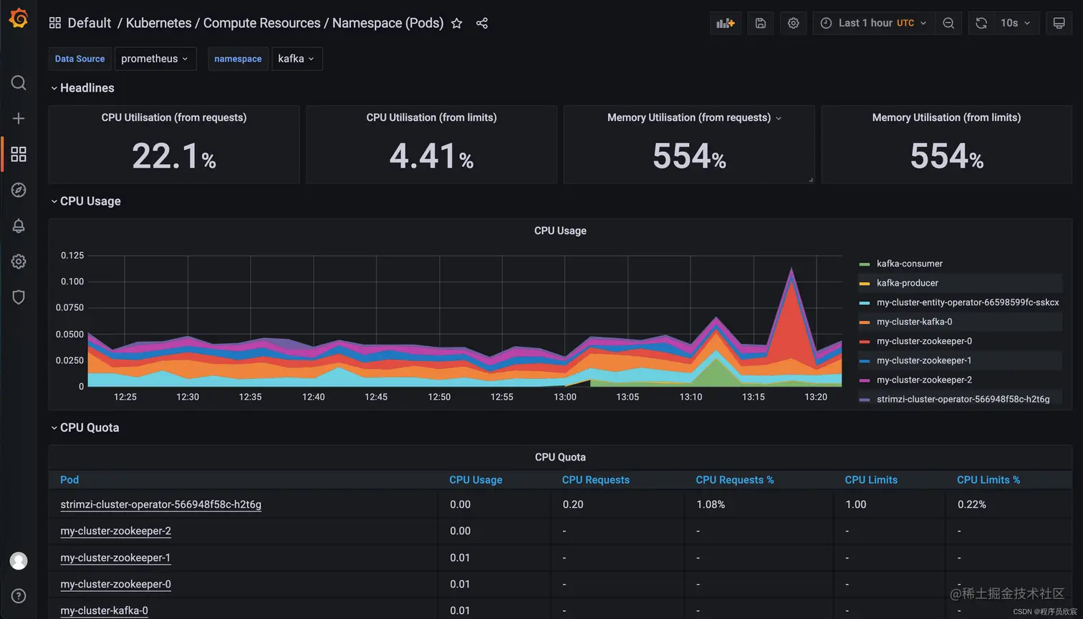Sort table by CPU Requests % column
This screenshot has height=619, width=1083.
coord(735,480)
